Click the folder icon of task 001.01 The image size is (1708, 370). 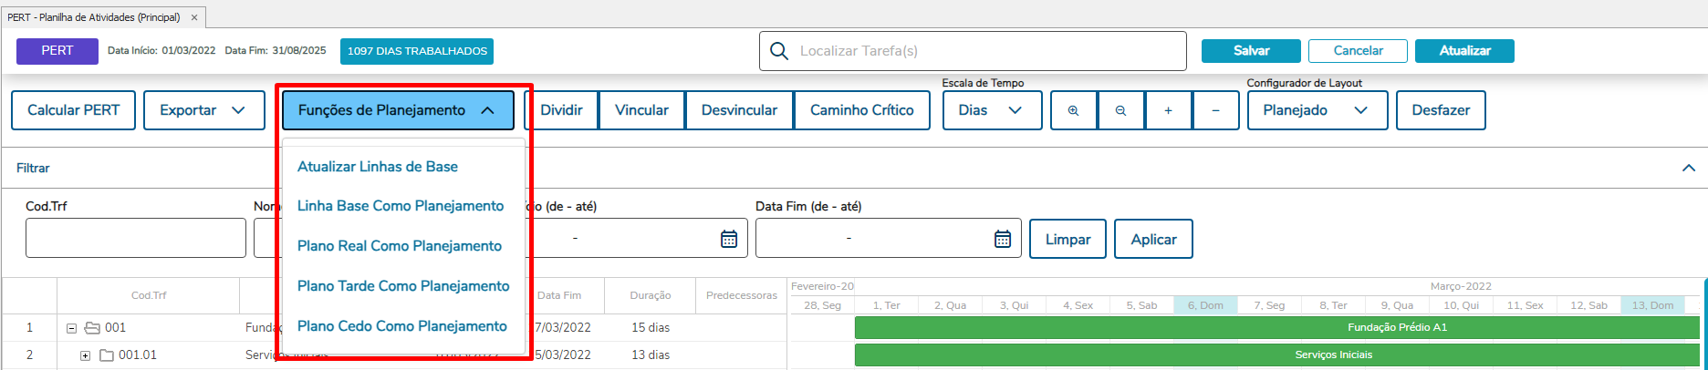(106, 355)
